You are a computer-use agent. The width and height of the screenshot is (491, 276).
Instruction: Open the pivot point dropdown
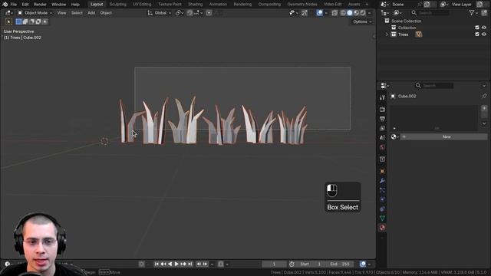pyautogui.click(x=180, y=13)
